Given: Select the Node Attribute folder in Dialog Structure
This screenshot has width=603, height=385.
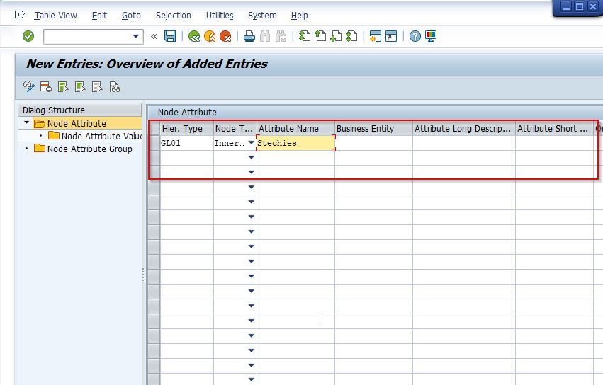Looking at the screenshot, I should [70, 123].
